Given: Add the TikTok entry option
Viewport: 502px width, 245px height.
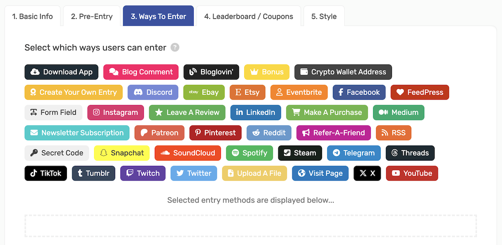Looking at the screenshot, I should pos(46,173).
